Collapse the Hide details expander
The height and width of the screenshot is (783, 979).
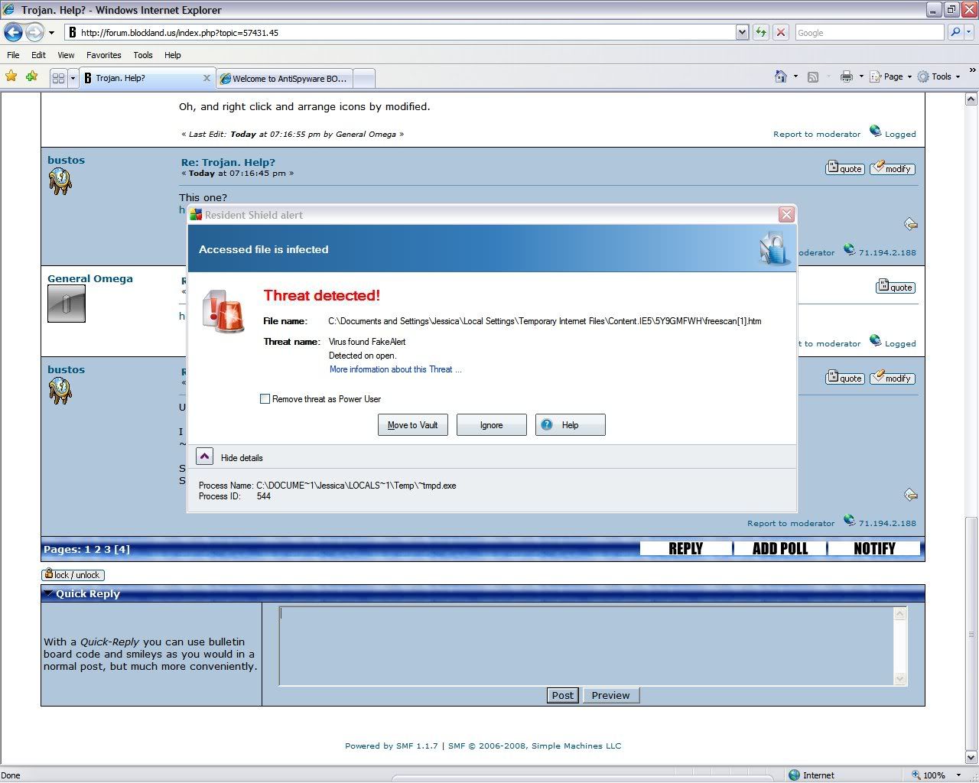(204, 457)
